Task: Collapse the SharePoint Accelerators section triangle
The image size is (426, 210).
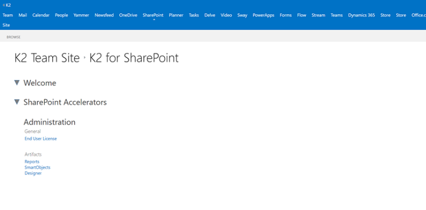Action: (17, 102)
